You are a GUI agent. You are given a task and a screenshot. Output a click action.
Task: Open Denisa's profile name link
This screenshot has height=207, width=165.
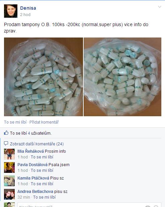28,8
